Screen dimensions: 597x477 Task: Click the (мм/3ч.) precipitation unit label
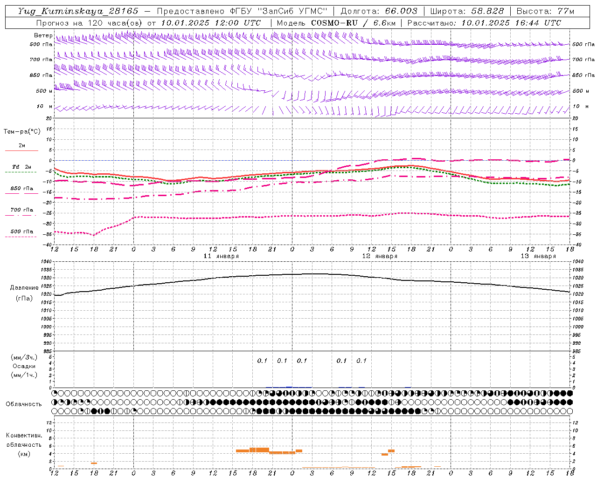point(24,357)
